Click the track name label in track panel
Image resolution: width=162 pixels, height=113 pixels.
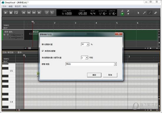tap(9, 32)
